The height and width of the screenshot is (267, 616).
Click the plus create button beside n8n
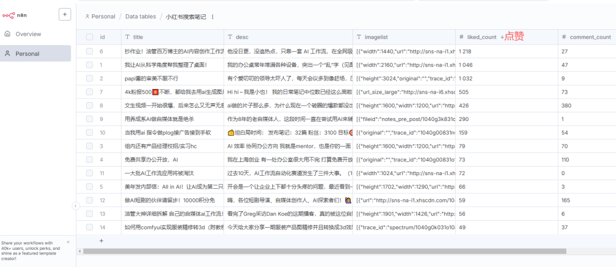coord(65,15)
